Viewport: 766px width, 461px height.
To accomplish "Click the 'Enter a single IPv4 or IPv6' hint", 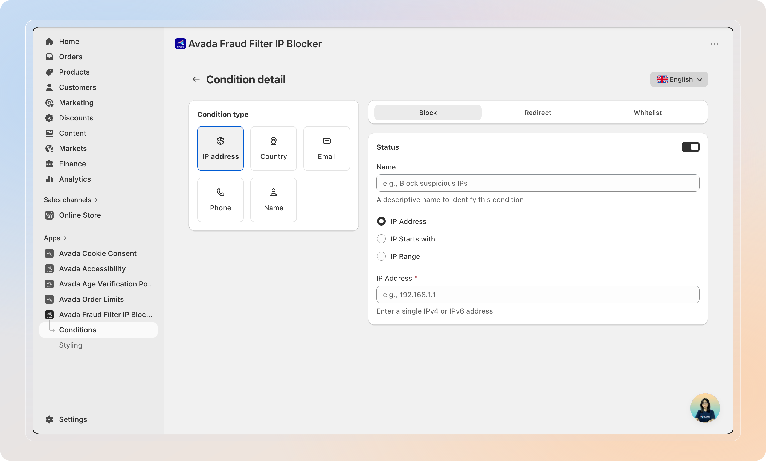I will (435, 311).
